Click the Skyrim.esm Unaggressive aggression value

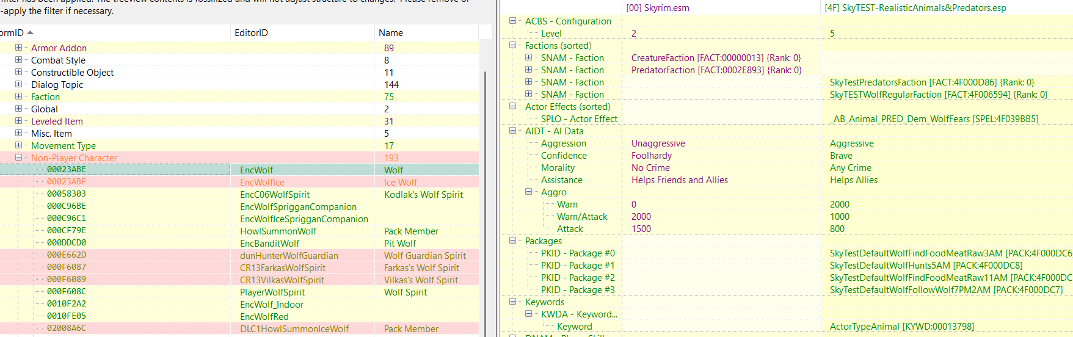click(x=658, y=143)
